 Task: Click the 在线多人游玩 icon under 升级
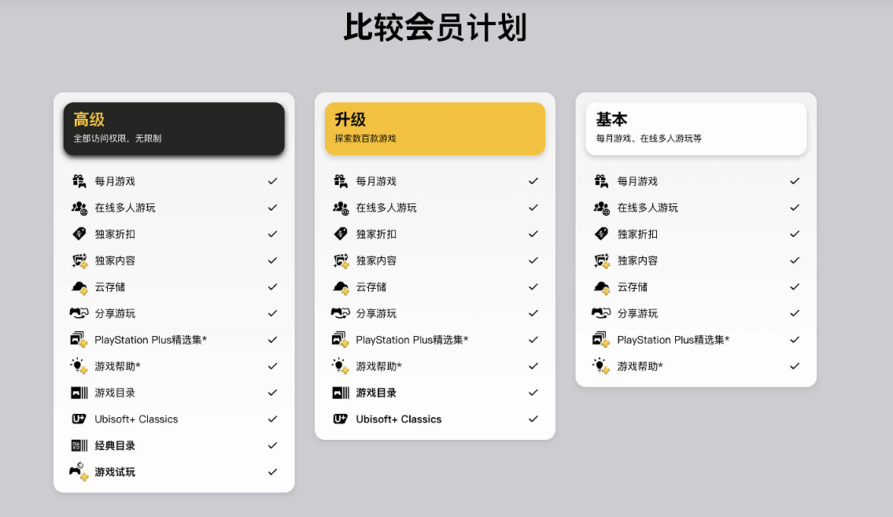click(x=340, y=207)
